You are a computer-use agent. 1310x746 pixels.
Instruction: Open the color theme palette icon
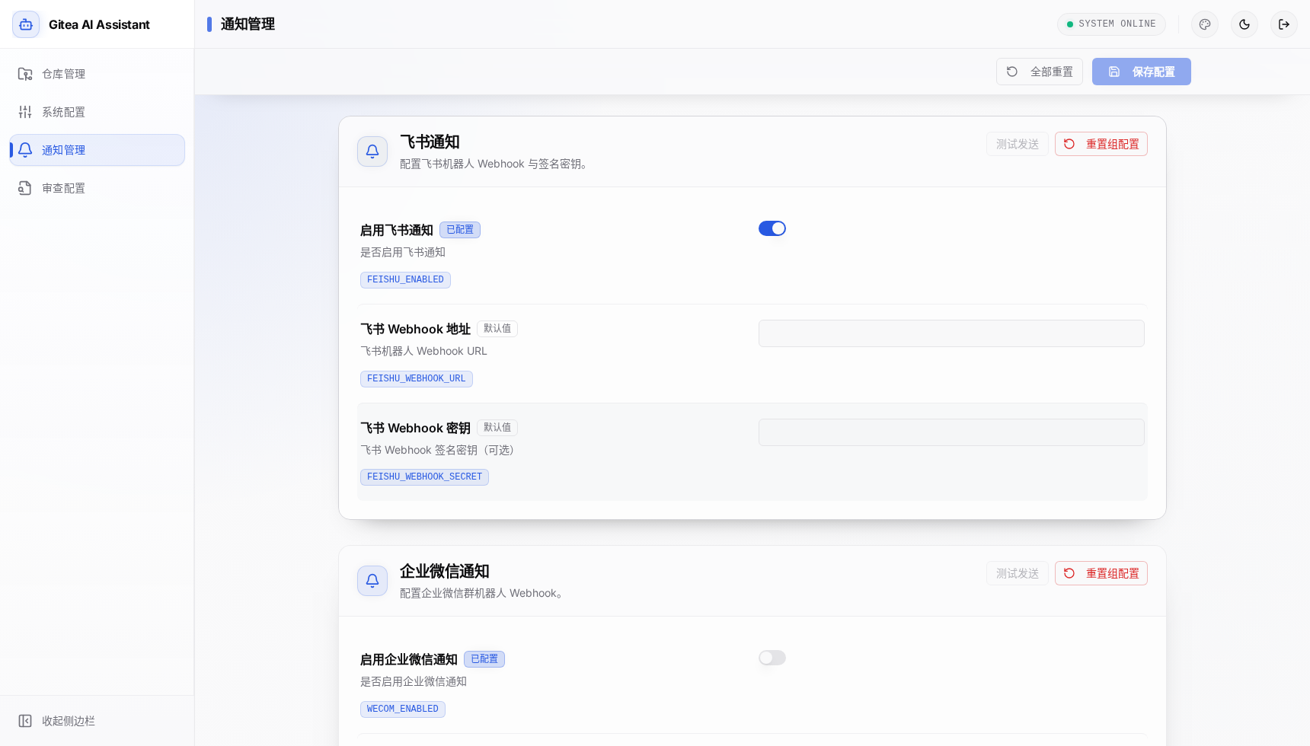pyautogui.click(x=1205, y=24)
